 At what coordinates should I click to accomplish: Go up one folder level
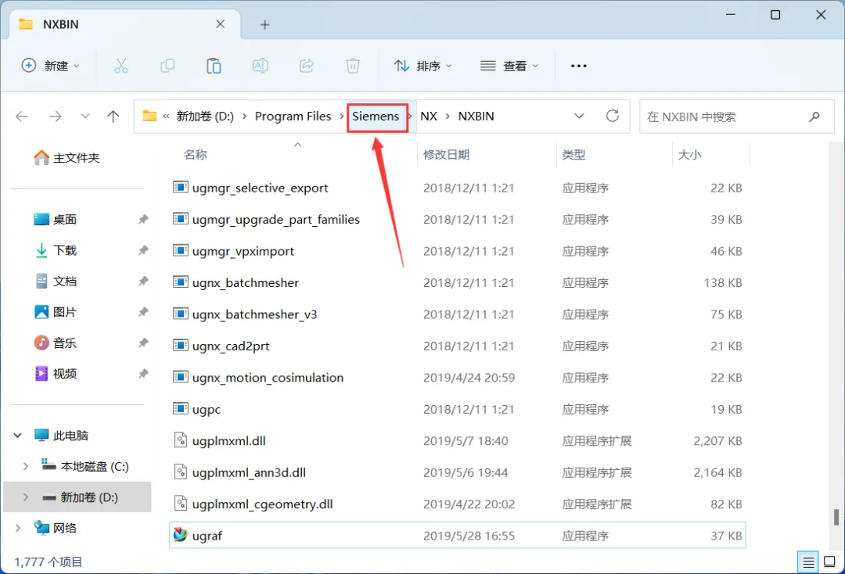pos(113,117)
